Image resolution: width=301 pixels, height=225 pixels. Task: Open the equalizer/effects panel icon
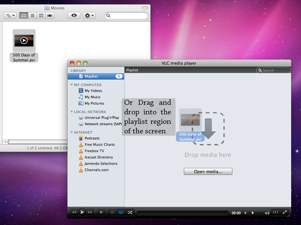click(276, 212)
